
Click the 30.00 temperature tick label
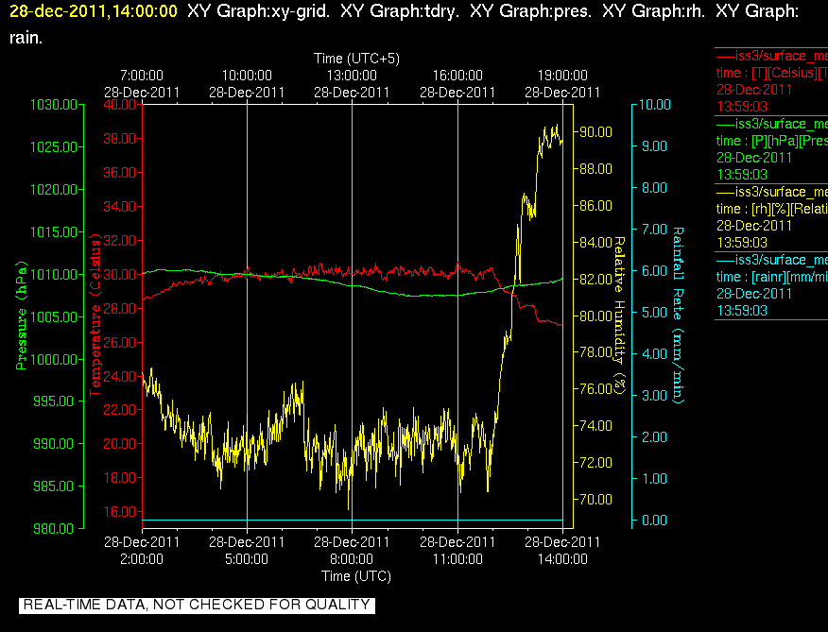(119, 275)
